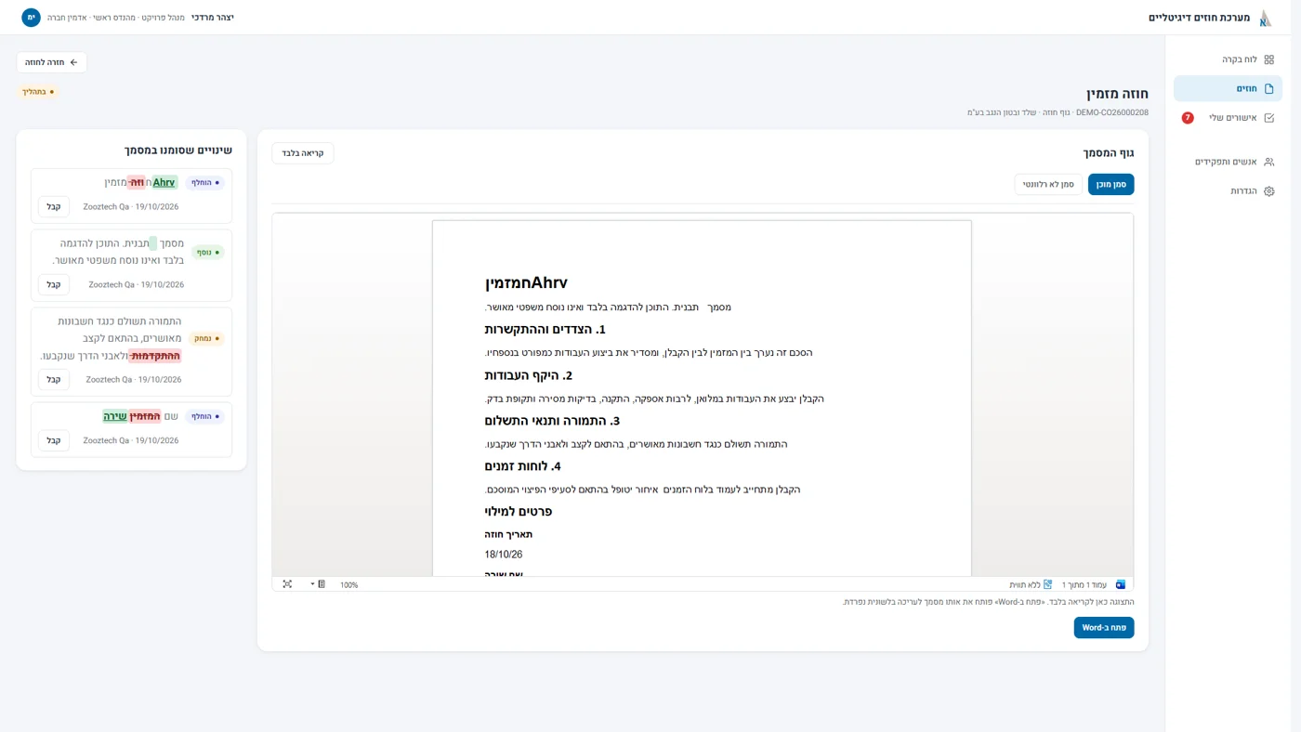Image resolution: width=1301 pixels, height=732 pixels.
Task: Click the document heading 4. לוחות זמנים
Action: pyautogui.click(x=522, y=466)
